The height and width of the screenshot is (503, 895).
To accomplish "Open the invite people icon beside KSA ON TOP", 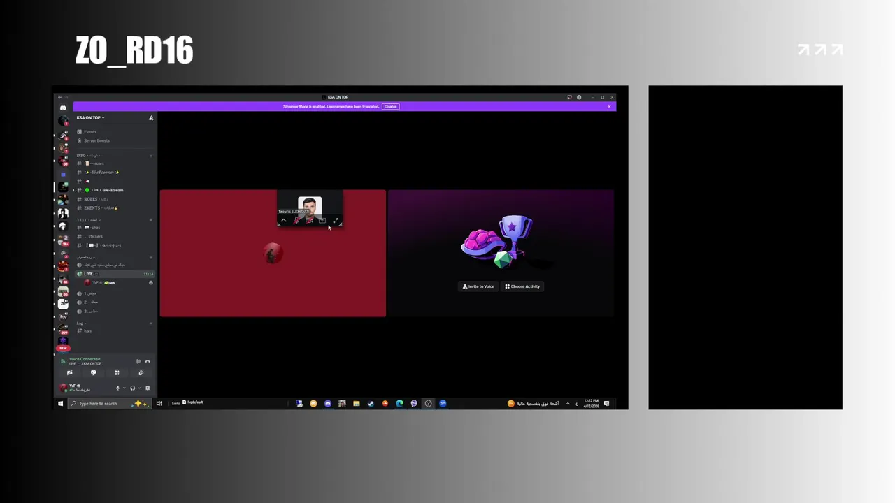I will (151, 118).
